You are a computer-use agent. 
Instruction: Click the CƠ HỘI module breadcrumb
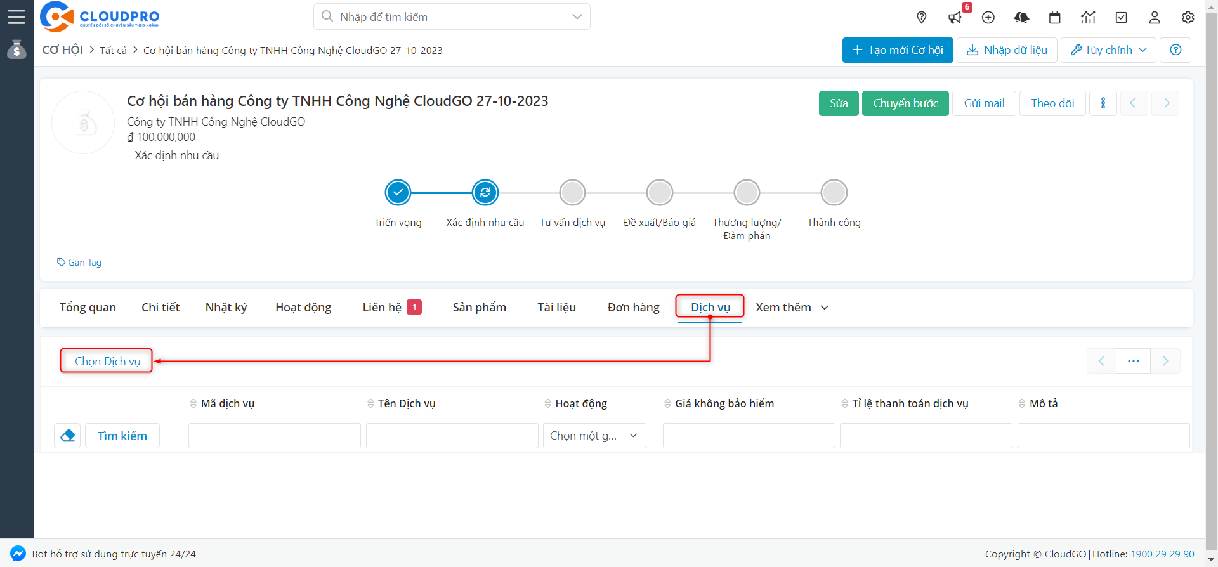click(62, 49)
